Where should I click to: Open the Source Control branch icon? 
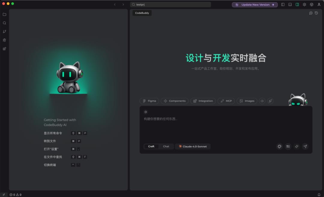[4, 32]
